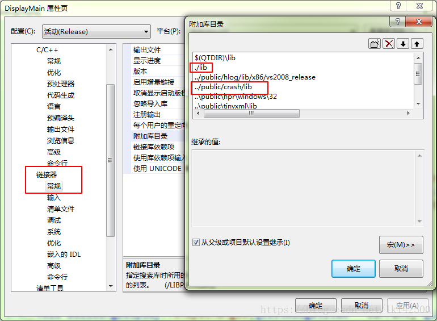This screenshot has width=437, height=321.
Task: Click the red X delete line icon
Action: (x=389, y=44)
